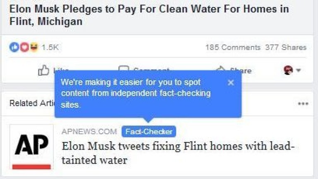Click the Comment speech bubble icon

[x=124, y=68]
